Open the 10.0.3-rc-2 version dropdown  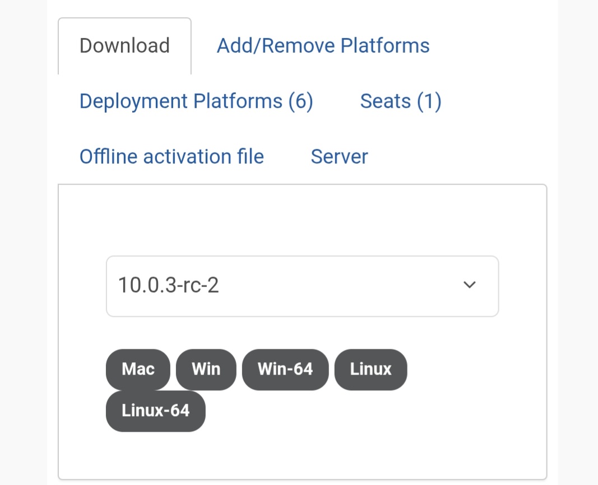(x=302, y=286)
